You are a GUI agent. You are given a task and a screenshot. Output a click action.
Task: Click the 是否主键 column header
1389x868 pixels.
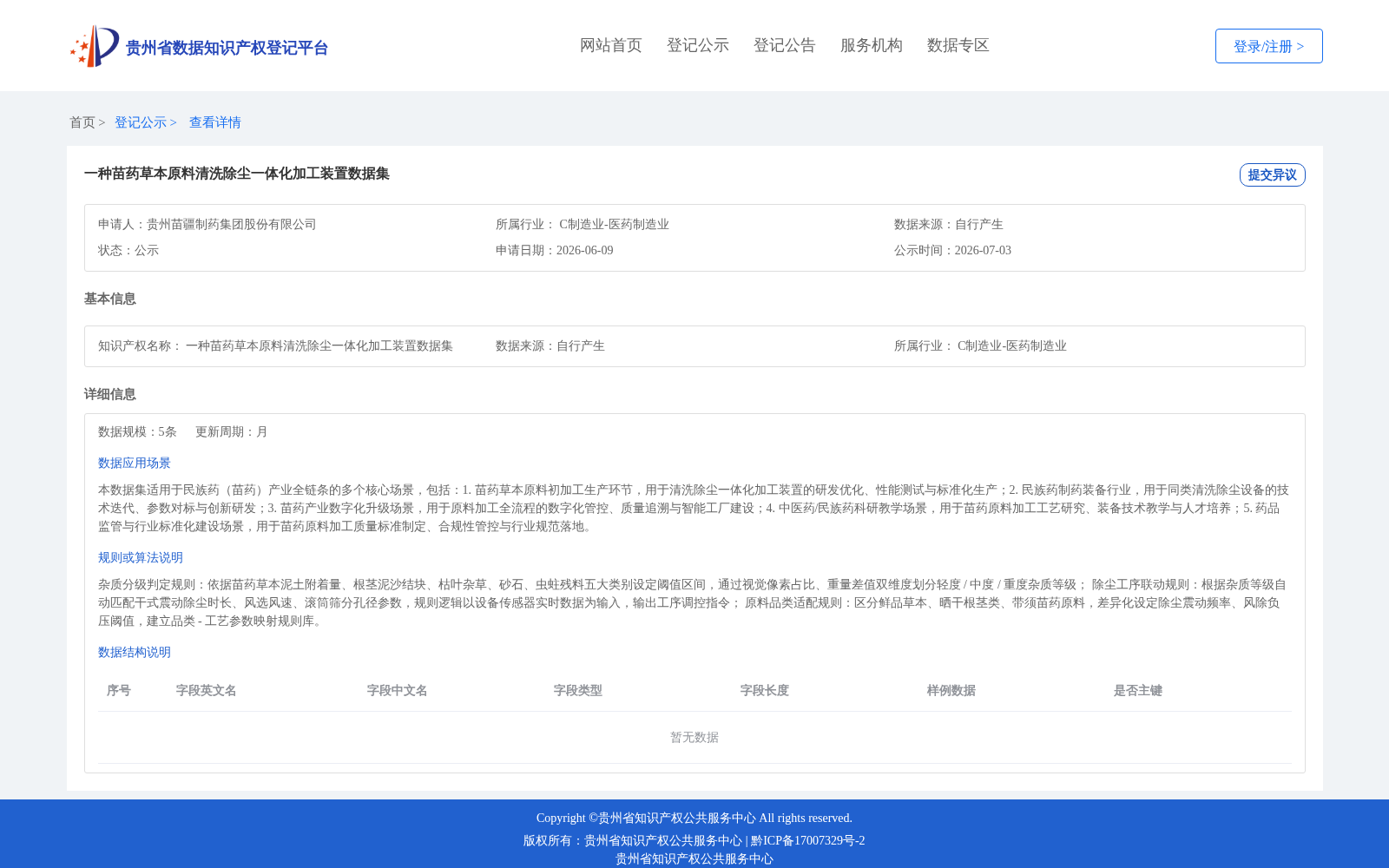click(1138, 690)
